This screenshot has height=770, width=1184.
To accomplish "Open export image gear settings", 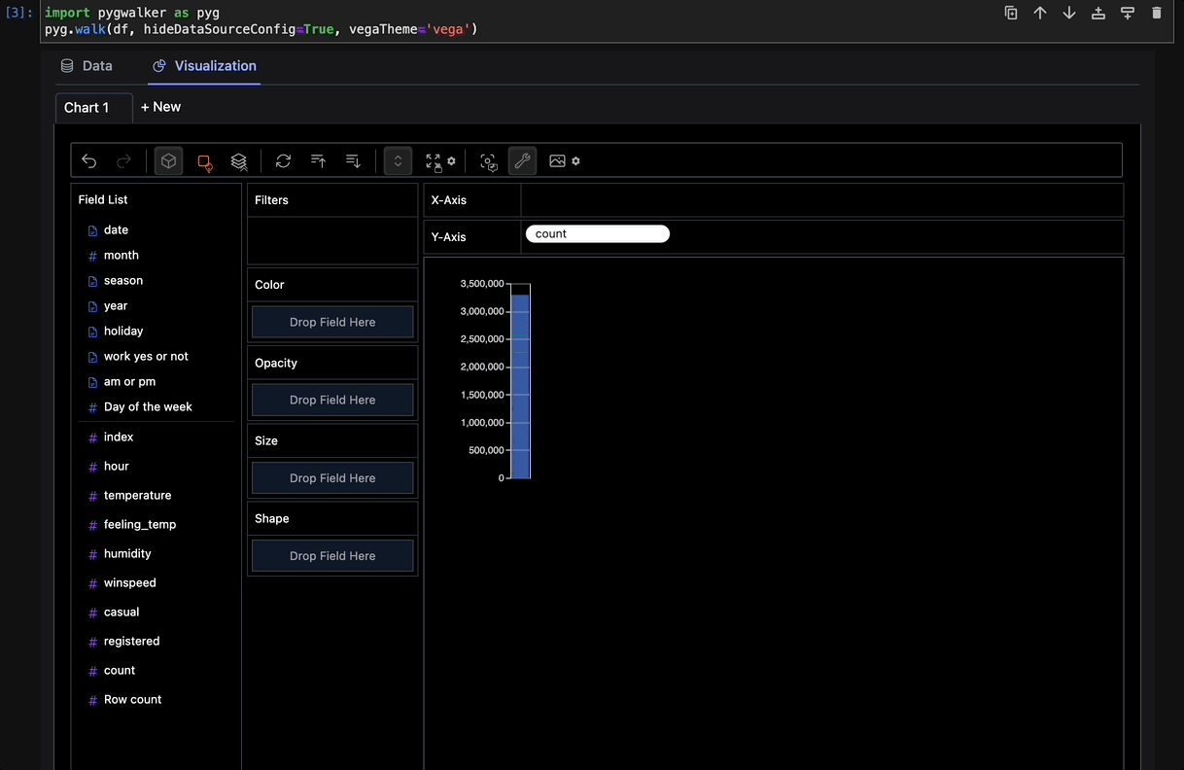I will 575,161.
